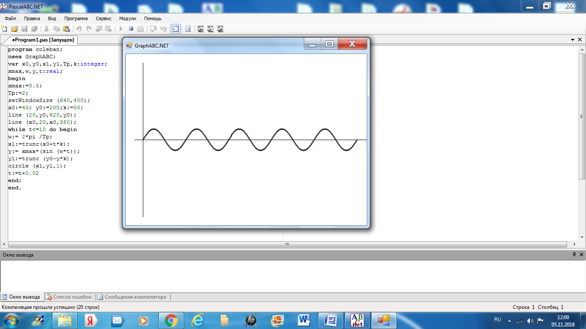This screenshot has height=329, width=586.
Task: Open Windows Start menu
Action: [11, 320]
